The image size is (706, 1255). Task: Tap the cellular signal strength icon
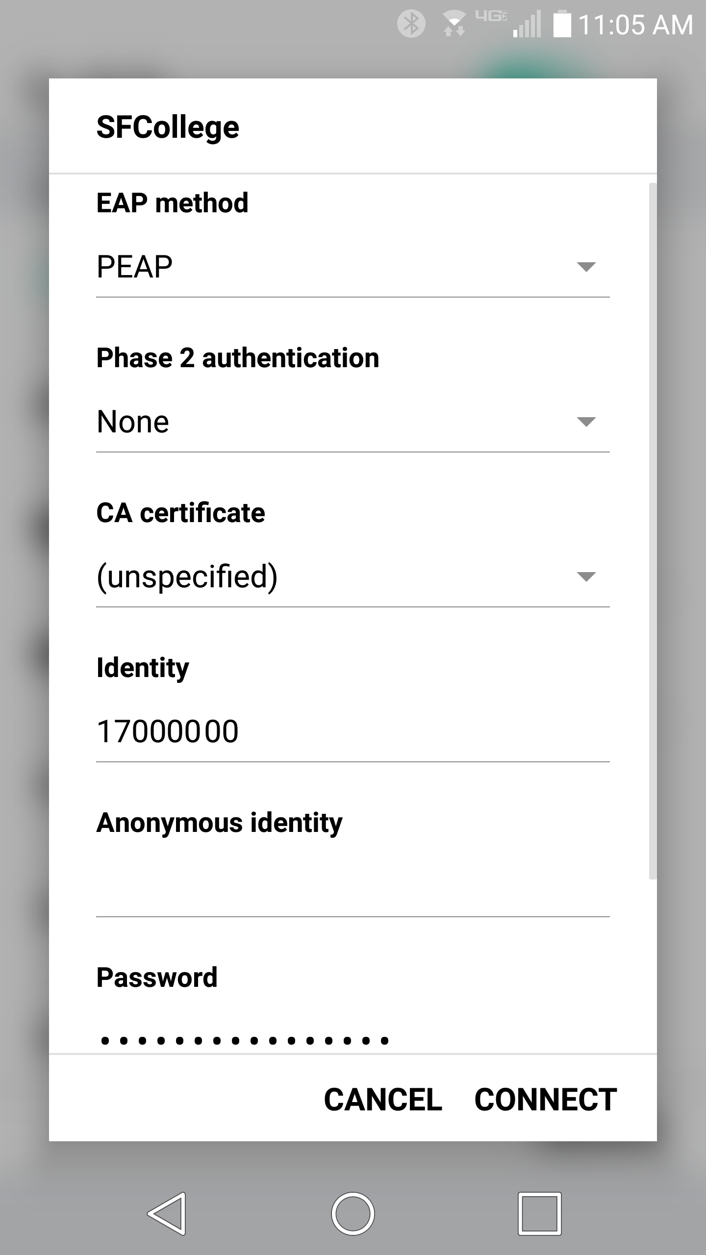pos(527,25)
